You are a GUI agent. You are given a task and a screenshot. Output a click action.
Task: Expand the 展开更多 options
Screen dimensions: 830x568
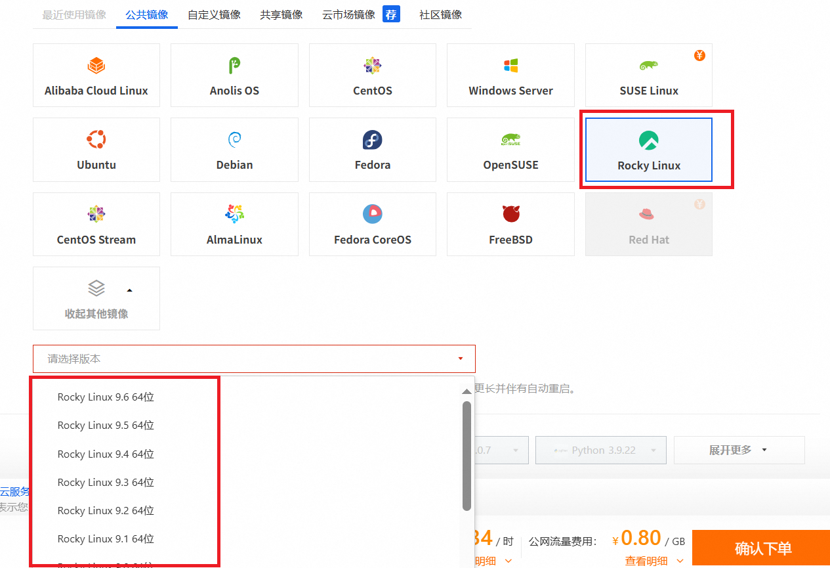tap(739, 450)
